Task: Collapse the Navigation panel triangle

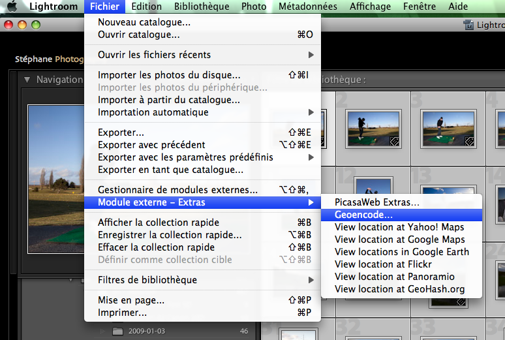Action: click(x=27, y=80)
